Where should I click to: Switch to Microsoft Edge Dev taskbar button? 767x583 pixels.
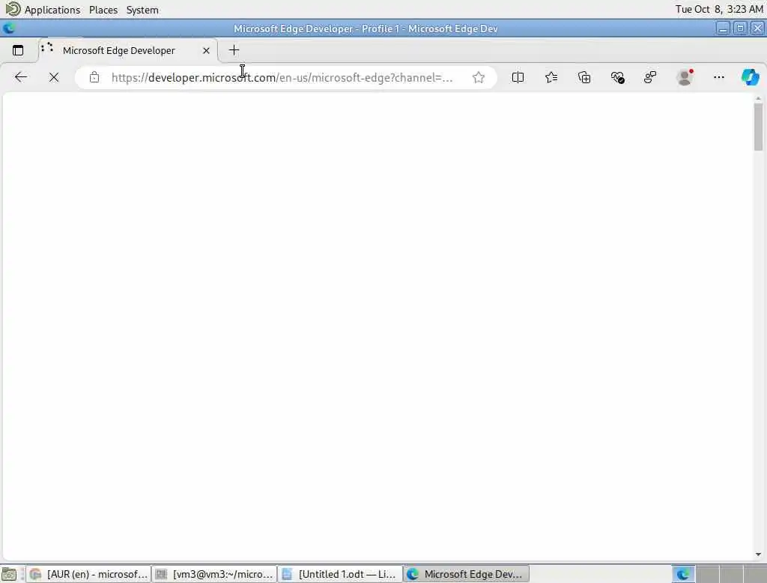click(466, 574)
